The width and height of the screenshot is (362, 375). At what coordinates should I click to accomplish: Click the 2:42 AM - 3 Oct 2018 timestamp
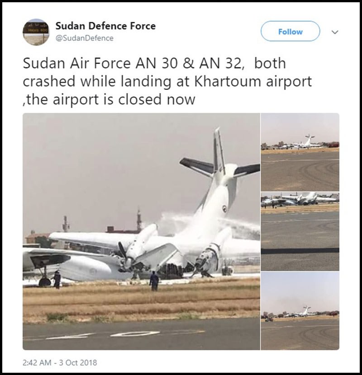pos(60,362)
